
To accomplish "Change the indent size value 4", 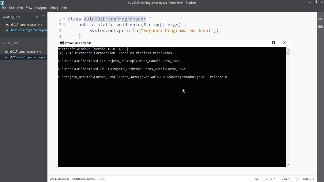I will (313, 179).
